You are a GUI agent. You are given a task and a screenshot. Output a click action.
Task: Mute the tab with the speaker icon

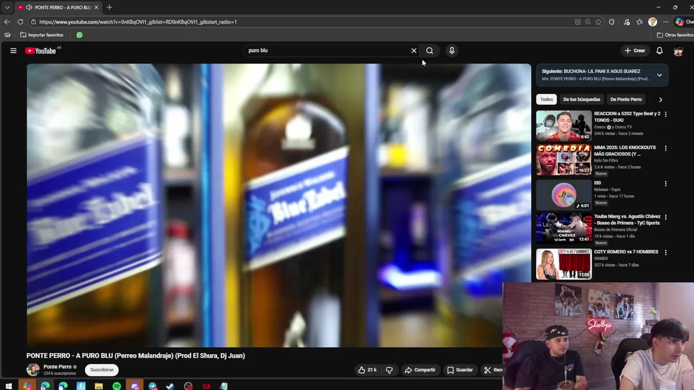(x=28, y=8)
